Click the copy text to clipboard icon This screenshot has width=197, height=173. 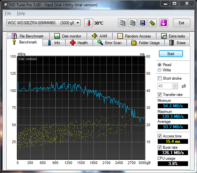pyautogui.click(x=122, y=23)
